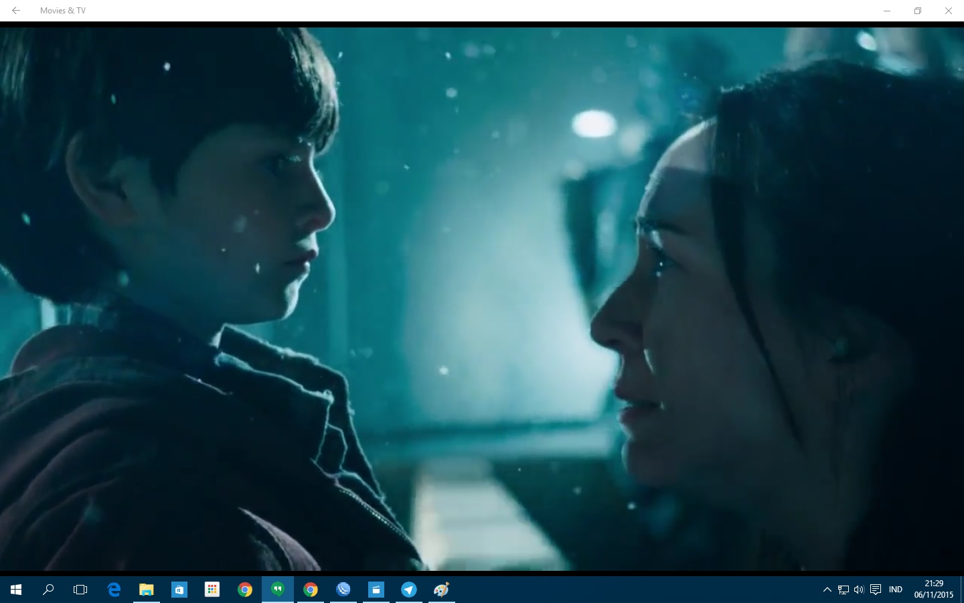Screen dimensions: 964x603
Task: Open the network status tray icon
Action: (843, 590)
